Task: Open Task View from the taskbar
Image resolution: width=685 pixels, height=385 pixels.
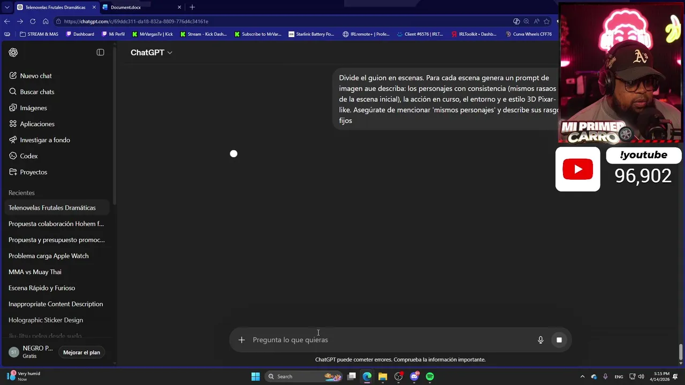Action: [352, 376]
